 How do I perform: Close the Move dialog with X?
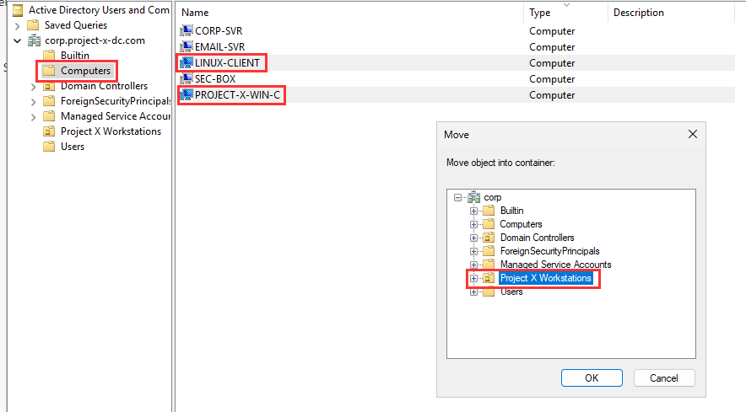693,135
